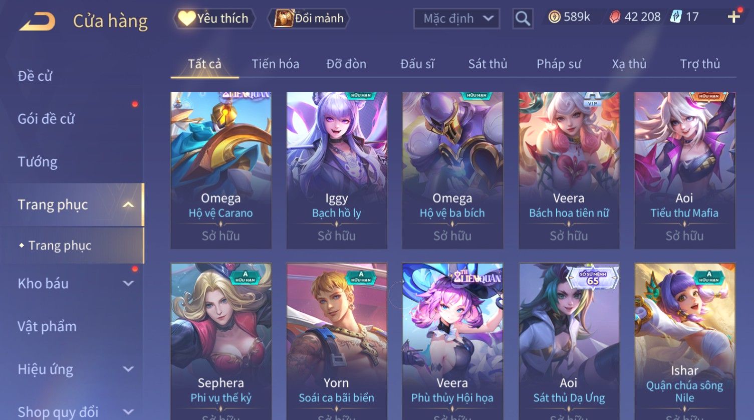Image resolution: width=754 pixels, height=420 pixels.
Task: Select Aoi Tiểu thư Mafia skin card
Action: pos(685,170)
